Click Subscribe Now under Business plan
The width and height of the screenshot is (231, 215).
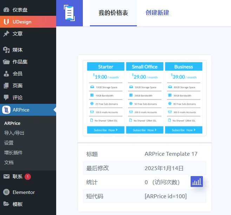pos(184,130)
